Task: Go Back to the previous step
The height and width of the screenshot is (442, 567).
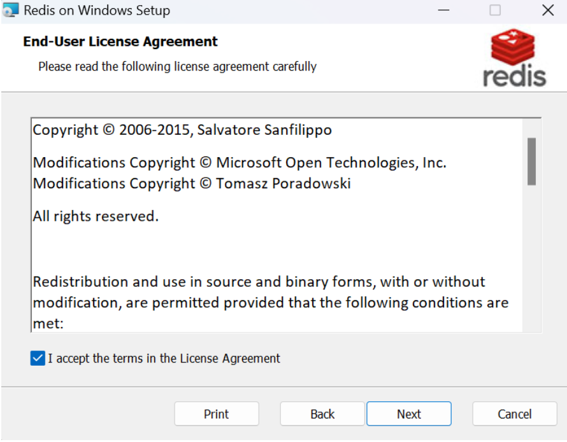Action: (x=322, y=414)
